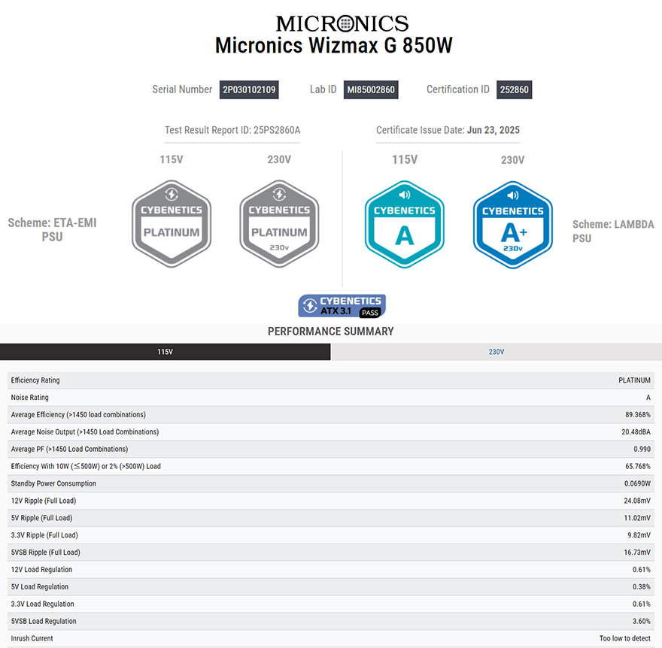
Task: Click the 3.3V Ripple (Full Load) label
Action: click(44, 535)
